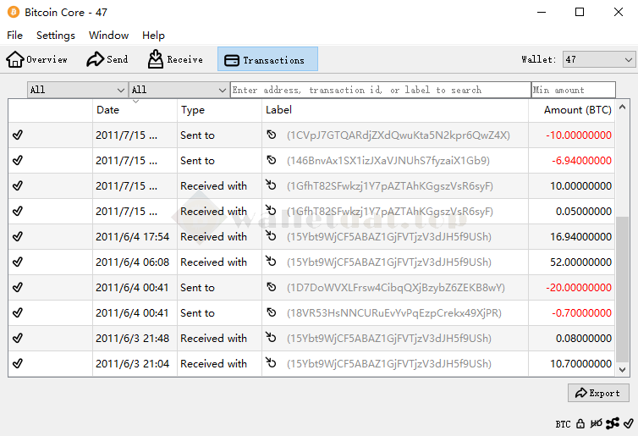This screenshot has width=638, height=436.
Task: Click the address search input field
Action: click(x=380, y=90)
